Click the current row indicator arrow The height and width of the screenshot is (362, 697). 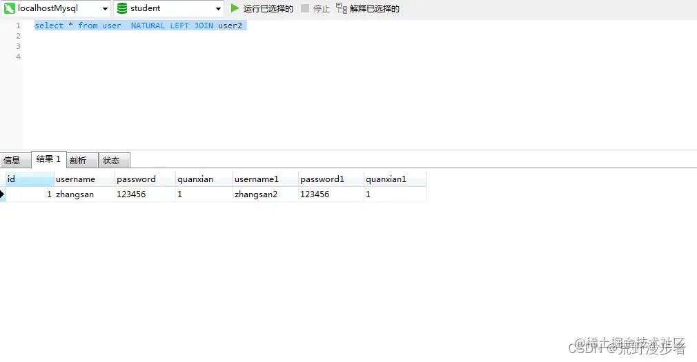(x=2, y=194)
